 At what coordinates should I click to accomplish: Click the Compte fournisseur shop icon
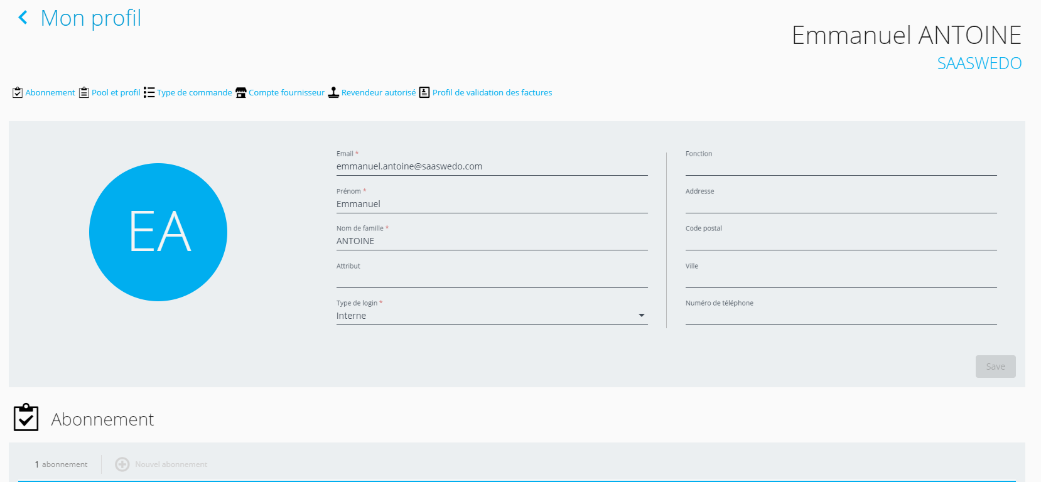pos(241,92)
